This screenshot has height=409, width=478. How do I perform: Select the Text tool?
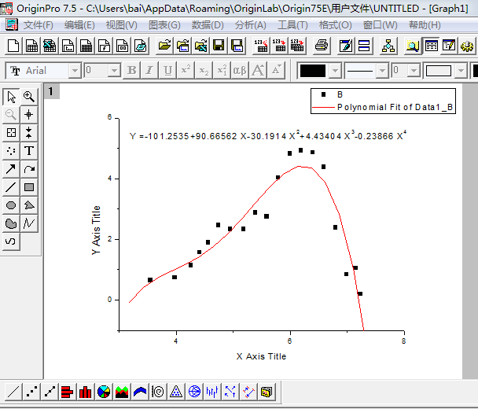click(x=29, y=151)
